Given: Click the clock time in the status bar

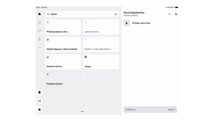Looking at the screenshot, I should coord(38,8).
